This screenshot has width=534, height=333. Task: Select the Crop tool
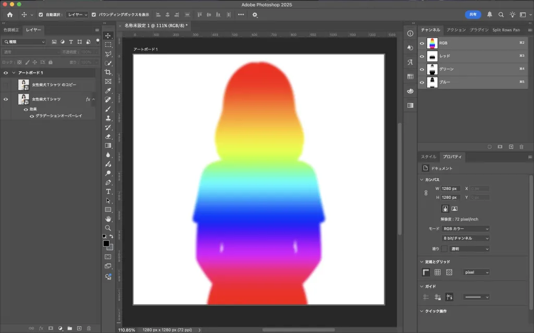[x=108, y=72]
